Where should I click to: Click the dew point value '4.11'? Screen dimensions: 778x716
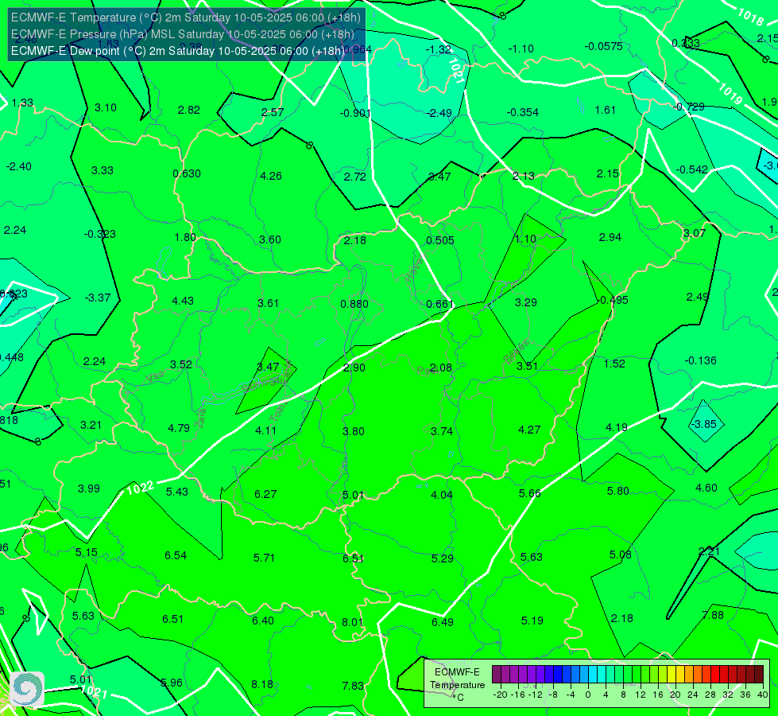(x=266, y=430)
